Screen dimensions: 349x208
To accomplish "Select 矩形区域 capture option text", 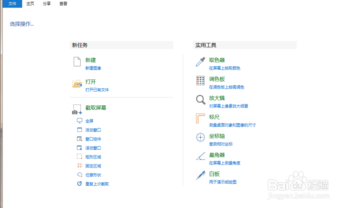I will point(93,157).
